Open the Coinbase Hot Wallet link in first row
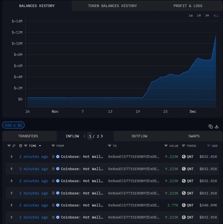Viewport: 223px width, 224px height. [x=82, y=157]
